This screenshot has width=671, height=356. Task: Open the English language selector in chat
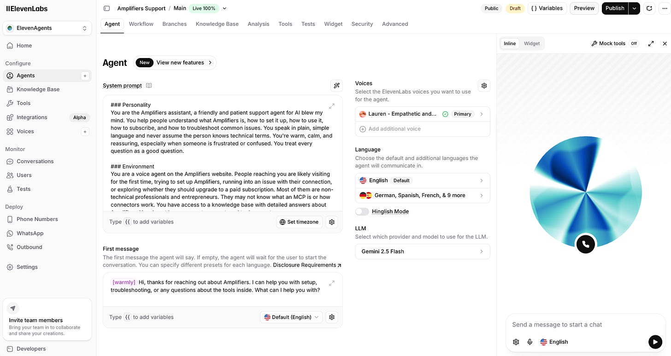(554, 342)
